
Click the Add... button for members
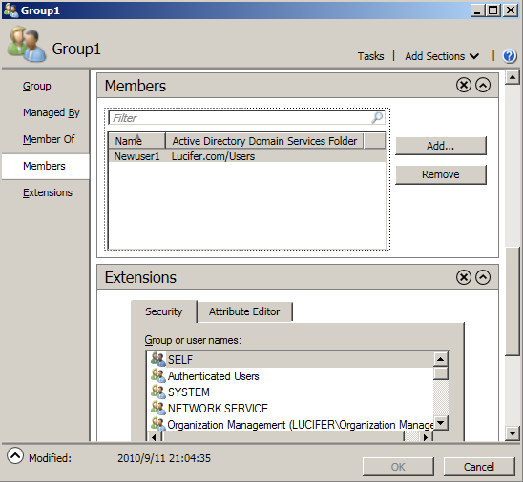tap(441, 146)
